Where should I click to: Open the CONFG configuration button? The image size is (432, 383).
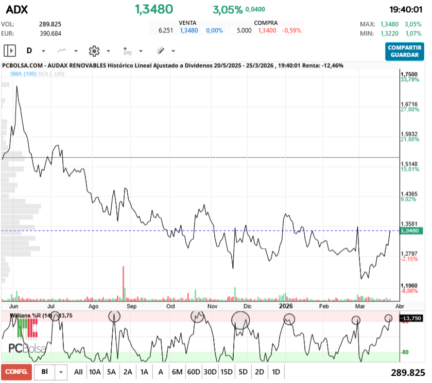coord(16,371)
